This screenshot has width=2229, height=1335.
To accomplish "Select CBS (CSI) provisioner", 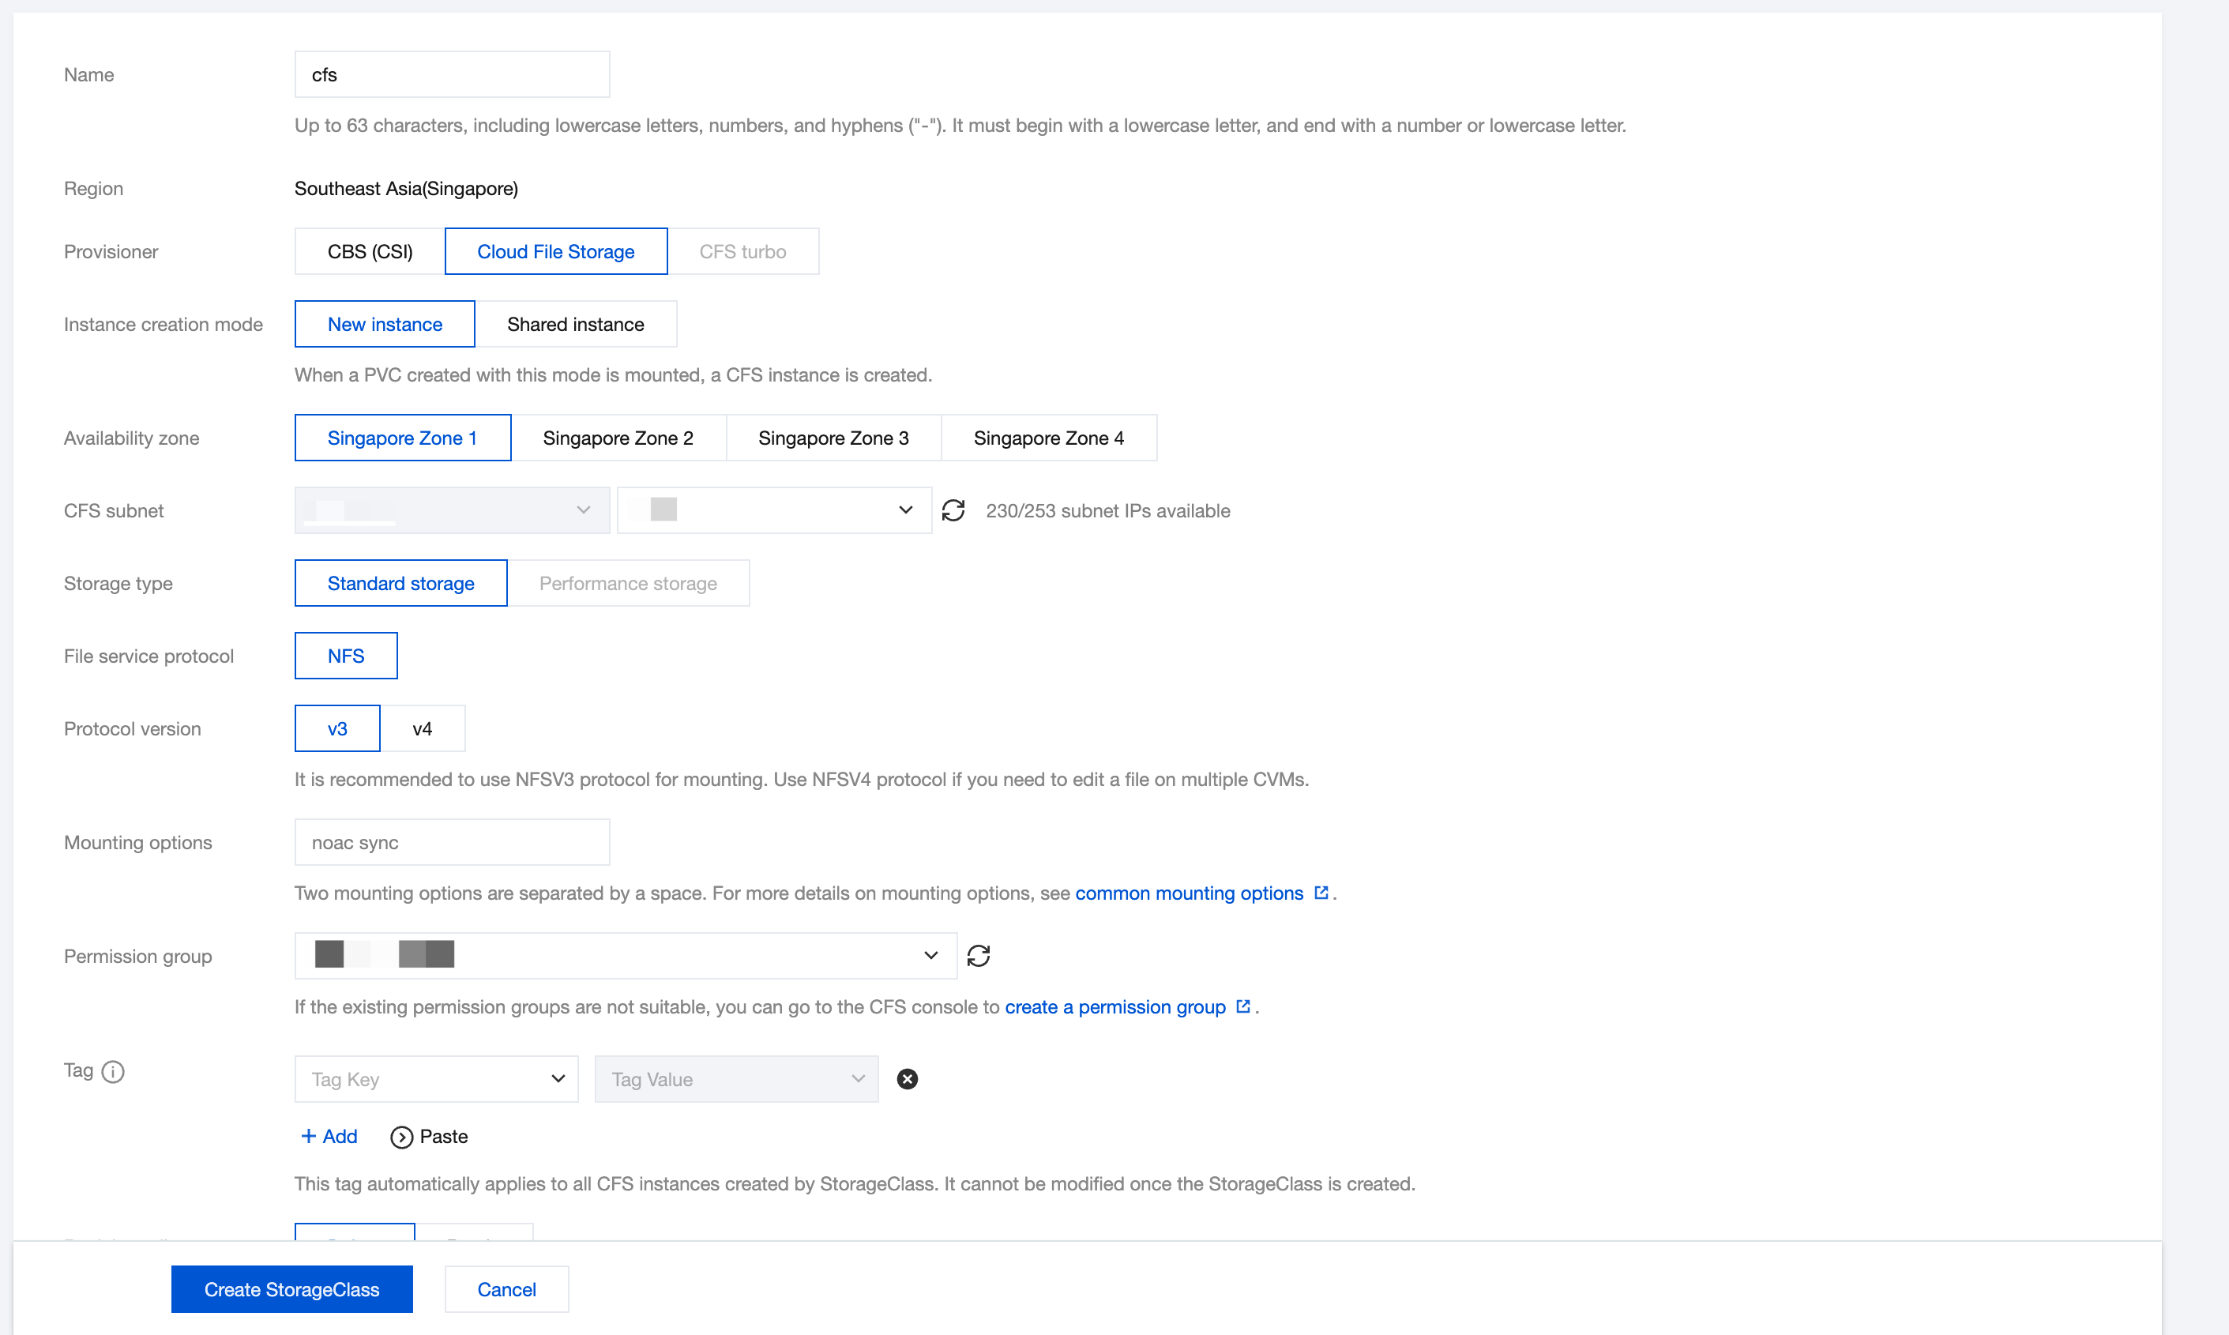I will 370,252.
